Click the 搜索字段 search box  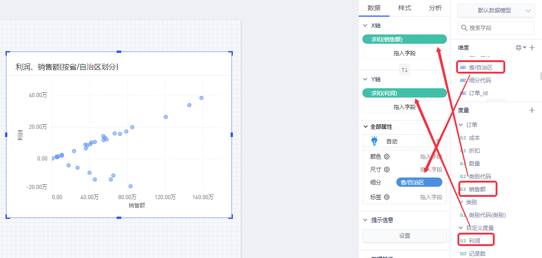click(x=498, y=28)
